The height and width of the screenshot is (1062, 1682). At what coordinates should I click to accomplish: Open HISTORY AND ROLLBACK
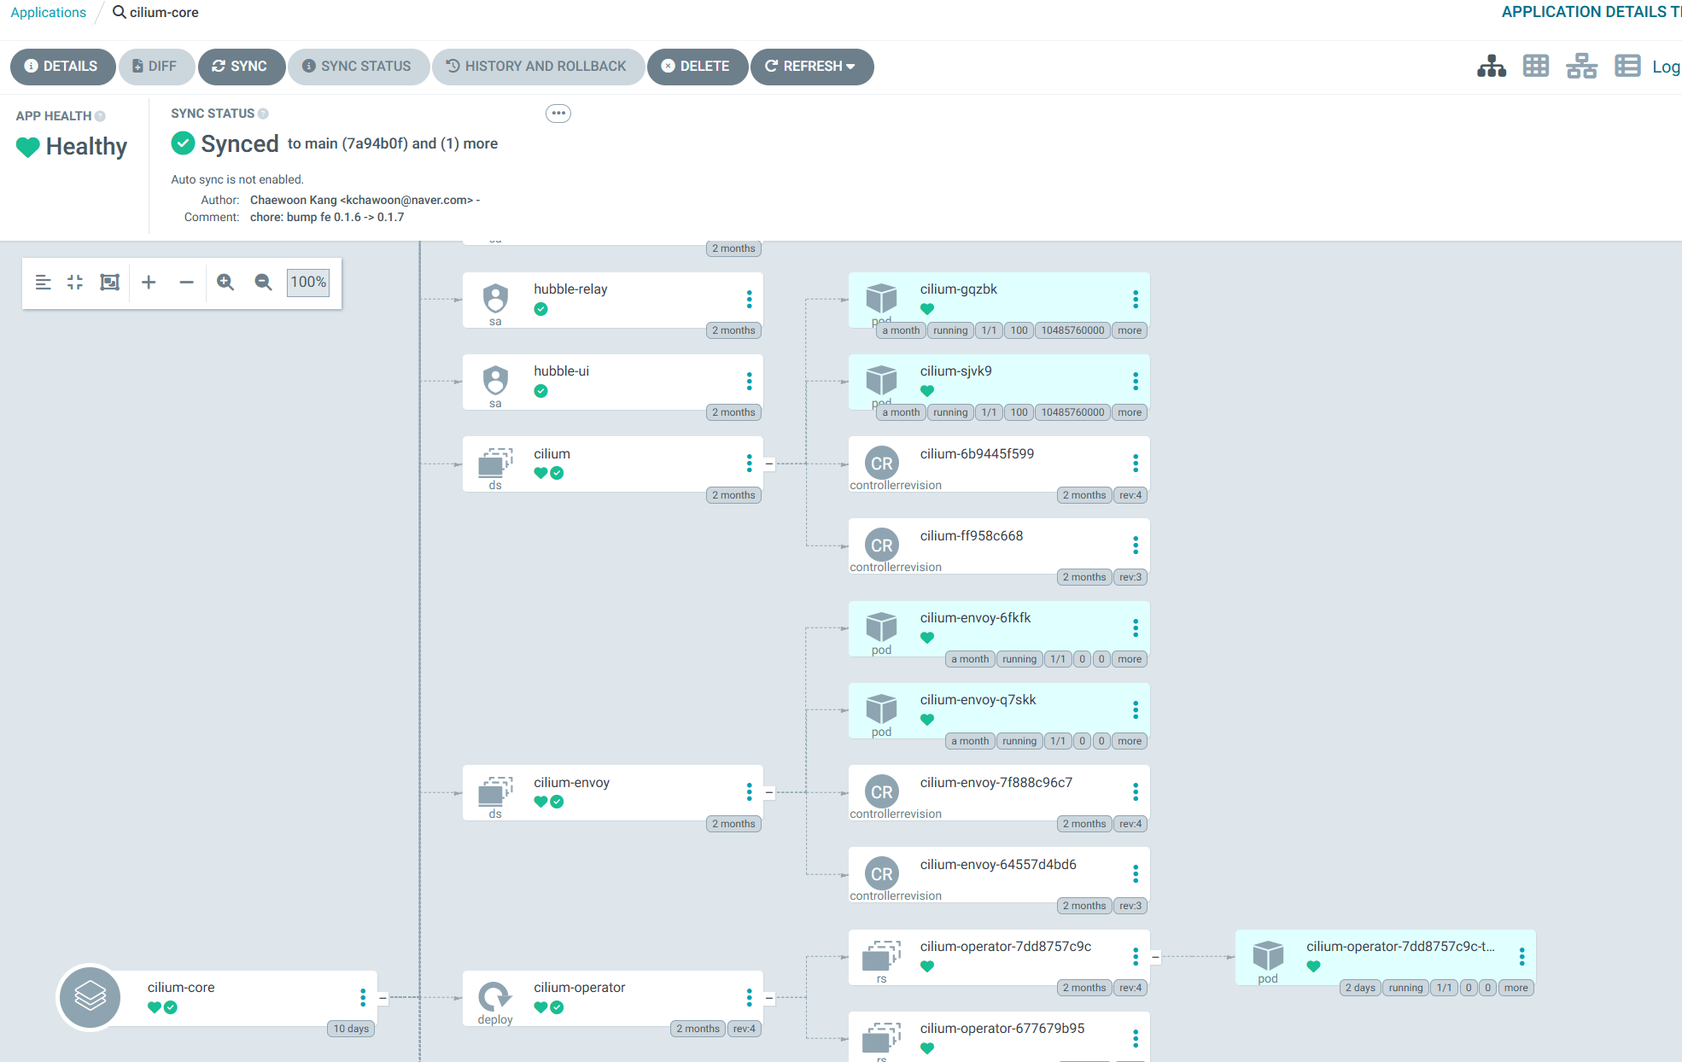538,66
